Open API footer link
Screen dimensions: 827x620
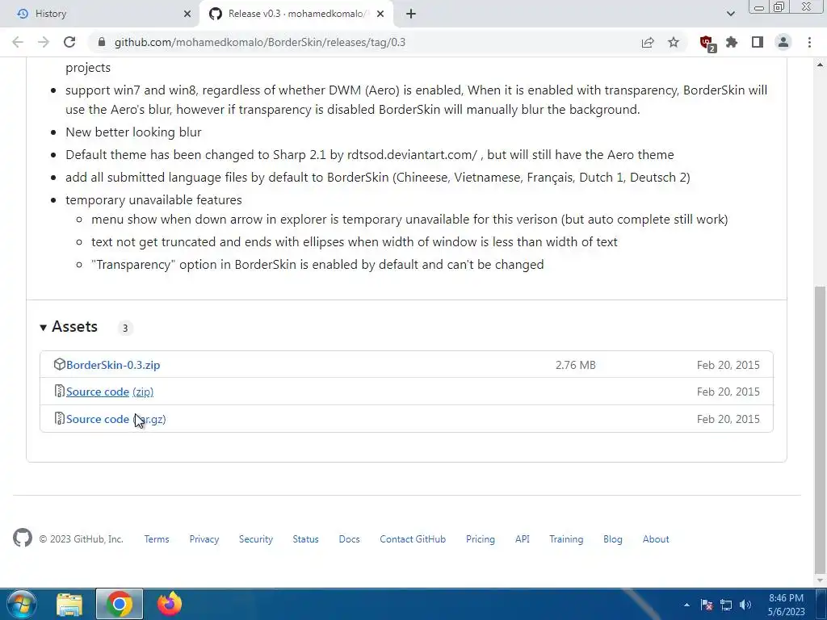[523, 538]
